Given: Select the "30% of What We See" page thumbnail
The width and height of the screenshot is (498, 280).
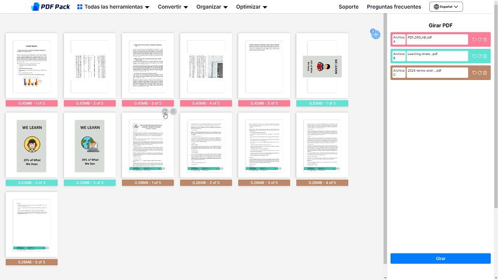Looking at the screenshot, I should [90, 146].
